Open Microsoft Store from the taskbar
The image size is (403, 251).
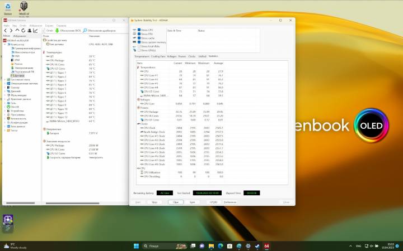click(x=230, y=246)
